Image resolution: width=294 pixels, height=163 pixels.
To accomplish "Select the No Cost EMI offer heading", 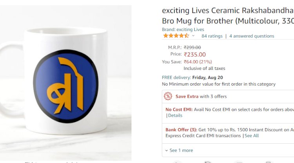I will coord(179,110).
